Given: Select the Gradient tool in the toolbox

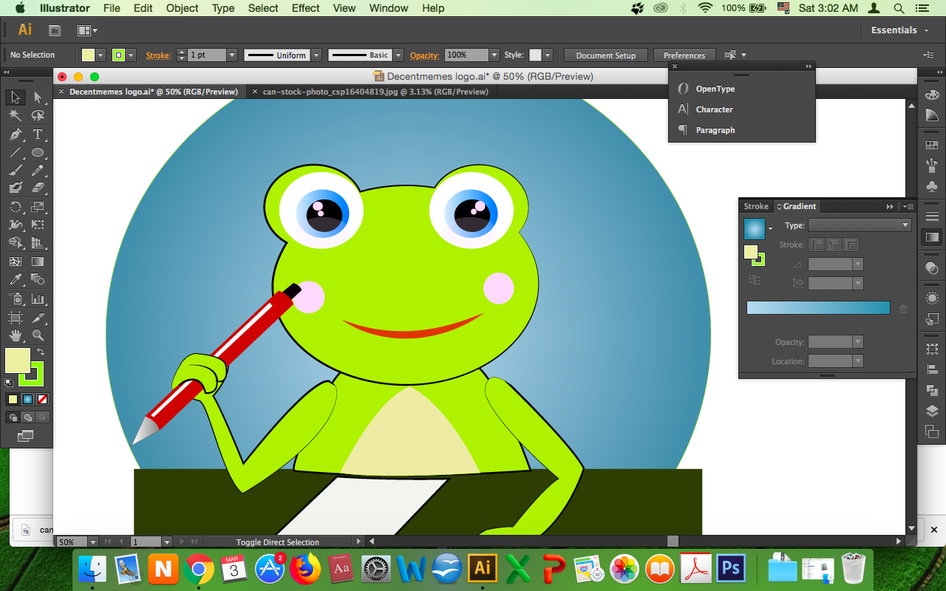Looking at the screenshot, I should (x=38, y=262).
